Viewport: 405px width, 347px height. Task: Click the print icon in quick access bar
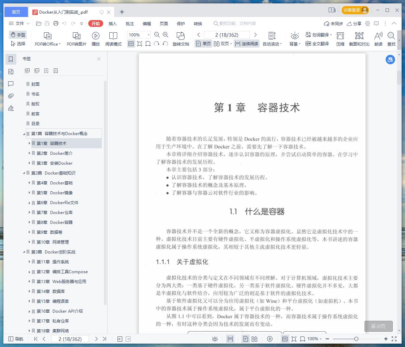pos(56,23)
